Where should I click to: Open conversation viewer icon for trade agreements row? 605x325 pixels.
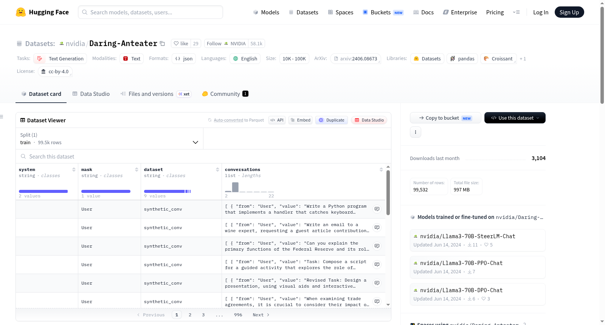377,301
